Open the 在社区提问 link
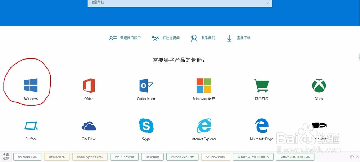 click(x=171, y=38)
